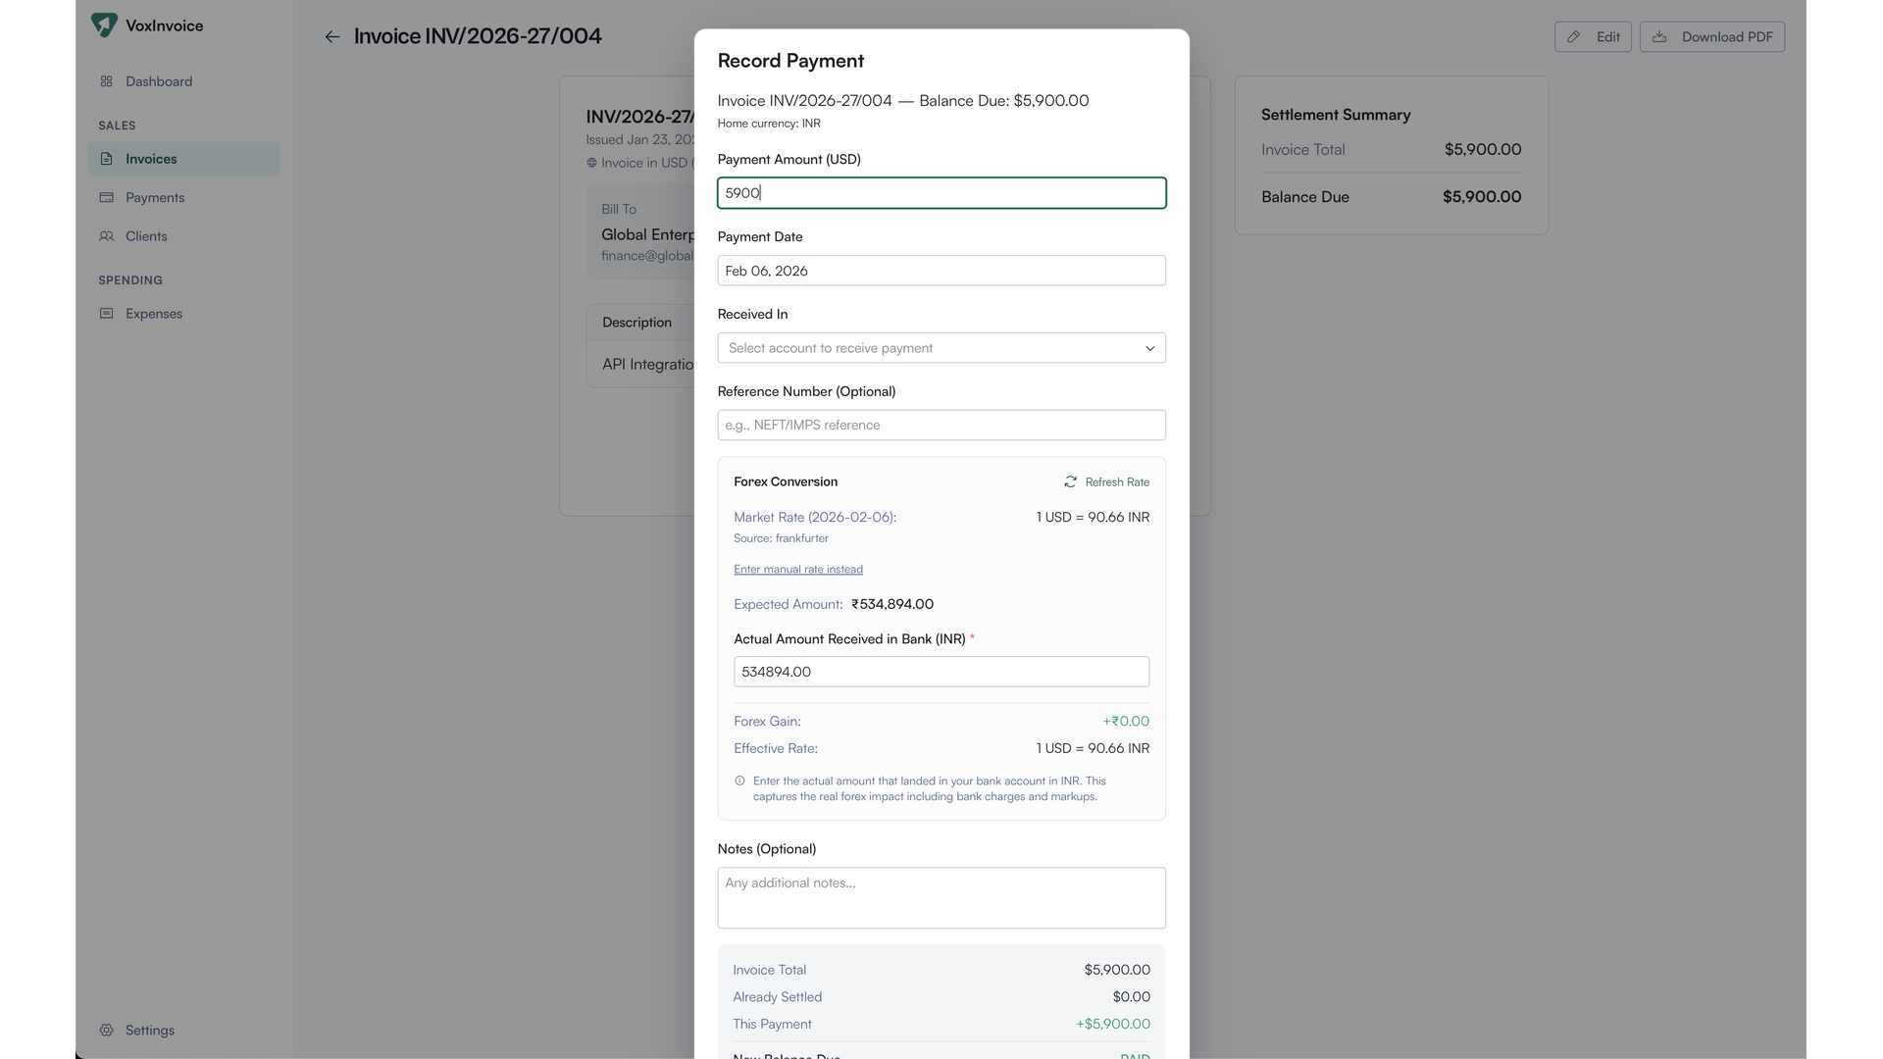Click the back arrow beside invoice title
Screen dimensions: 1883x1059
pos(332,36)
